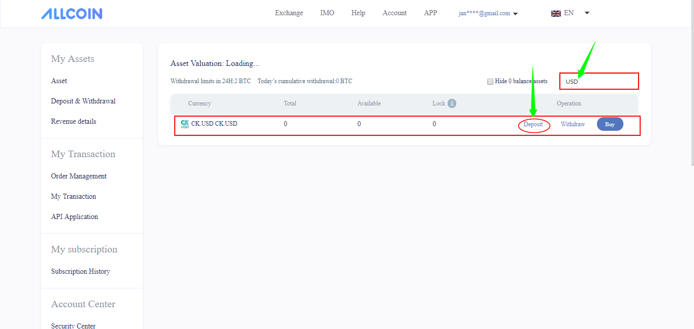Toggle Hide 0 balance assets checkbox
Screen dimensions: 694x329
[490, 82]
